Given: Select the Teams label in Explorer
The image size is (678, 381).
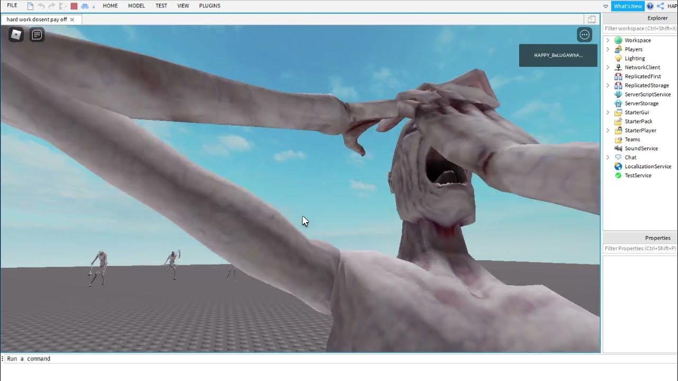Looking at the screenshot, I should pyautogui.click(x=632, y=139).
